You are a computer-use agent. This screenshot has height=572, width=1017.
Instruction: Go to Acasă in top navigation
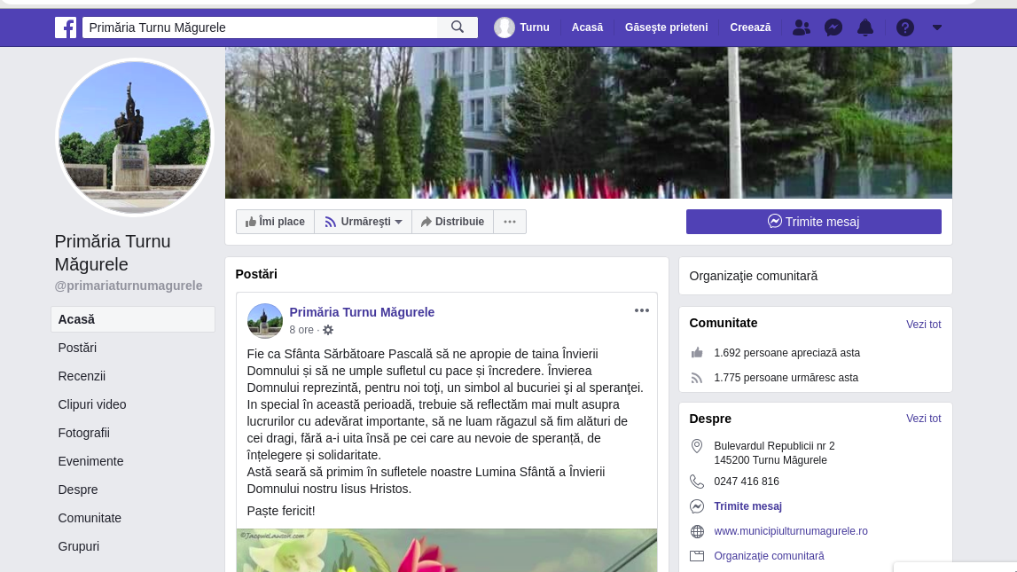click(x=587, y=27)
